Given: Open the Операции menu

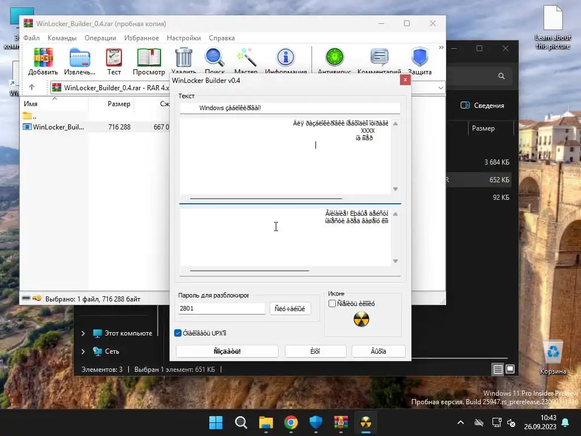Looking at the screenshot, I should tap(100, 38).
